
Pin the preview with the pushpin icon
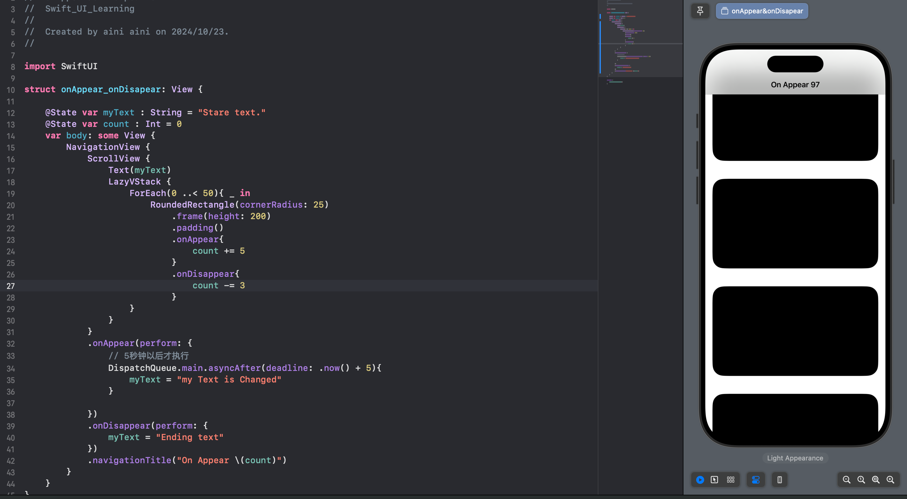pos(700,11)
